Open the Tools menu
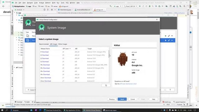The width and height of the screenshot is (199, 112). pos(62,3)
